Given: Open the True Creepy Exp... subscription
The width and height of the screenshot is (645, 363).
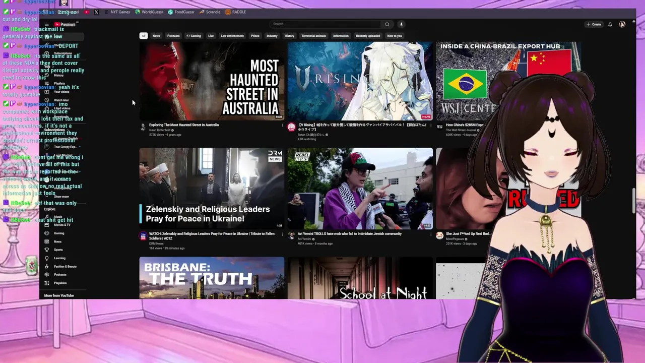Looking at the screenshot, I should point(63,147).
